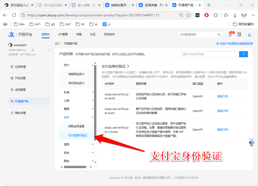Open the 扫码-产品调用功能使用反馈 link
258x186 pixels.
tap(235, 44)
